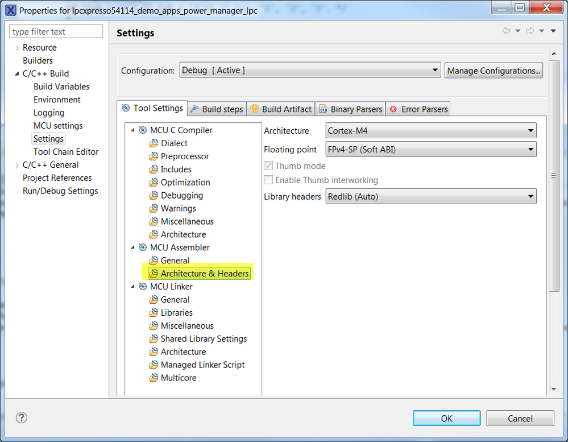The width and height of the screenshot is (568, 442).
Task: Select Run/Debug Settings item
Action: tap(60, 191)
